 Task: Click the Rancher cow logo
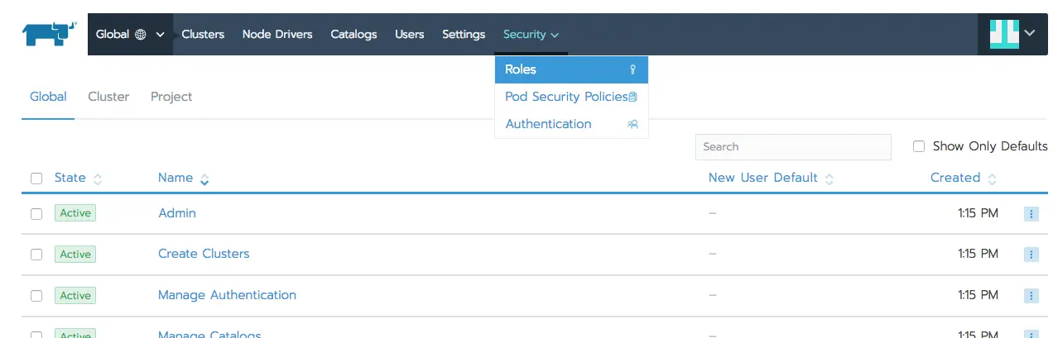(x=50, y=34)
